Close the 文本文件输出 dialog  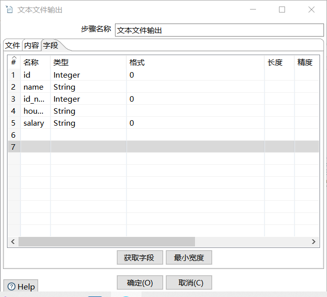pos(311,10)
